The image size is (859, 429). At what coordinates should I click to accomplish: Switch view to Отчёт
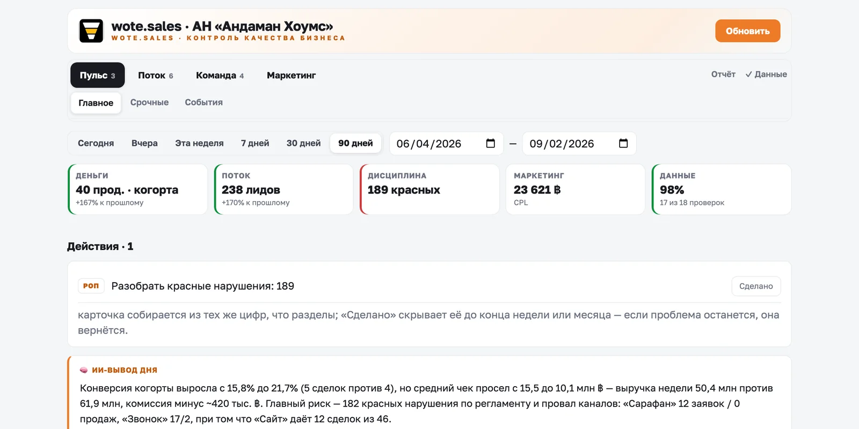point(723,74)
